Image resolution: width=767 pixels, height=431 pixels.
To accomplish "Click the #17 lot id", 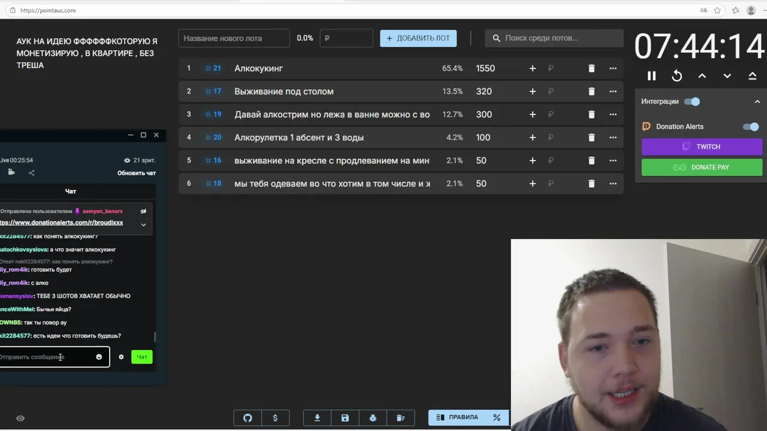I will coord(213,92).
